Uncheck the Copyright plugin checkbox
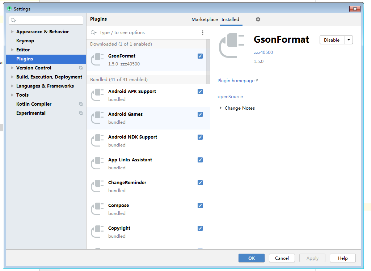 (x=200, y=228)
